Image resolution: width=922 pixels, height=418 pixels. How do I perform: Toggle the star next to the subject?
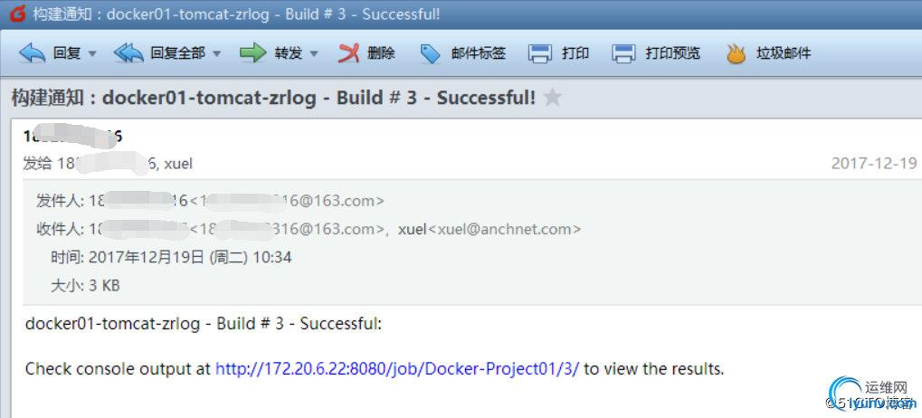(552, 97)
